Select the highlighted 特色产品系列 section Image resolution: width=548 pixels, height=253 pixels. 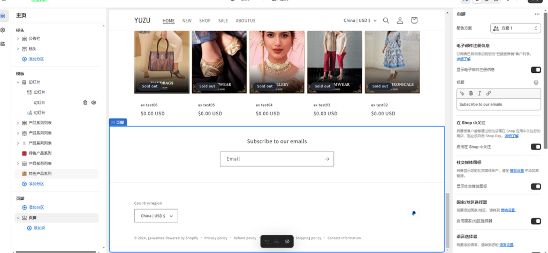point(56,174)
